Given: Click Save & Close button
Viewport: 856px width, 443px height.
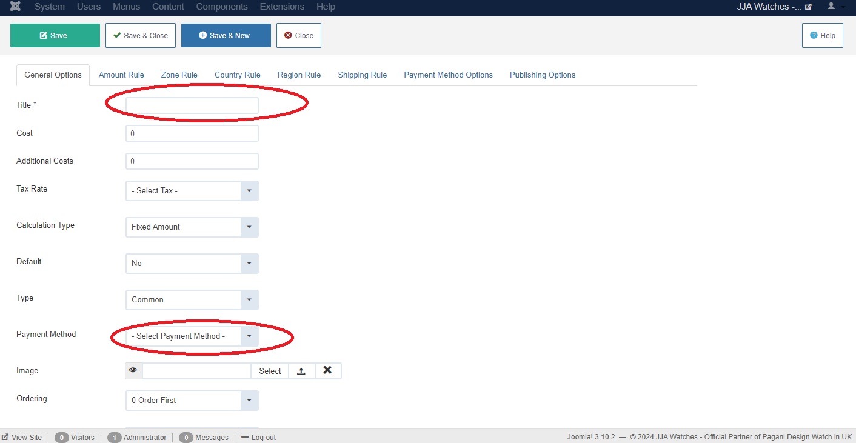Looking at the screenshot, I should 141,36.
